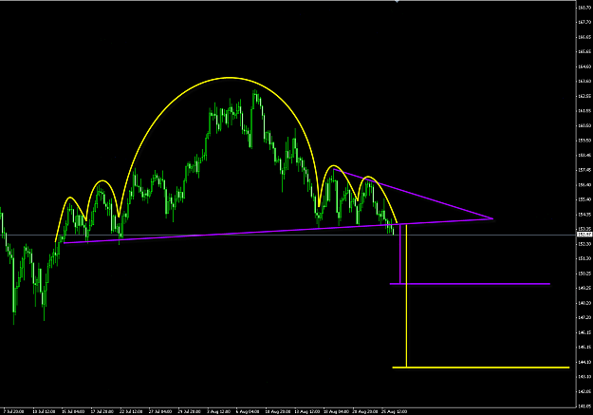The image size is (593, 415).
Task: Click the 10 Aug 20:00 time label
Action: point(278,411)
